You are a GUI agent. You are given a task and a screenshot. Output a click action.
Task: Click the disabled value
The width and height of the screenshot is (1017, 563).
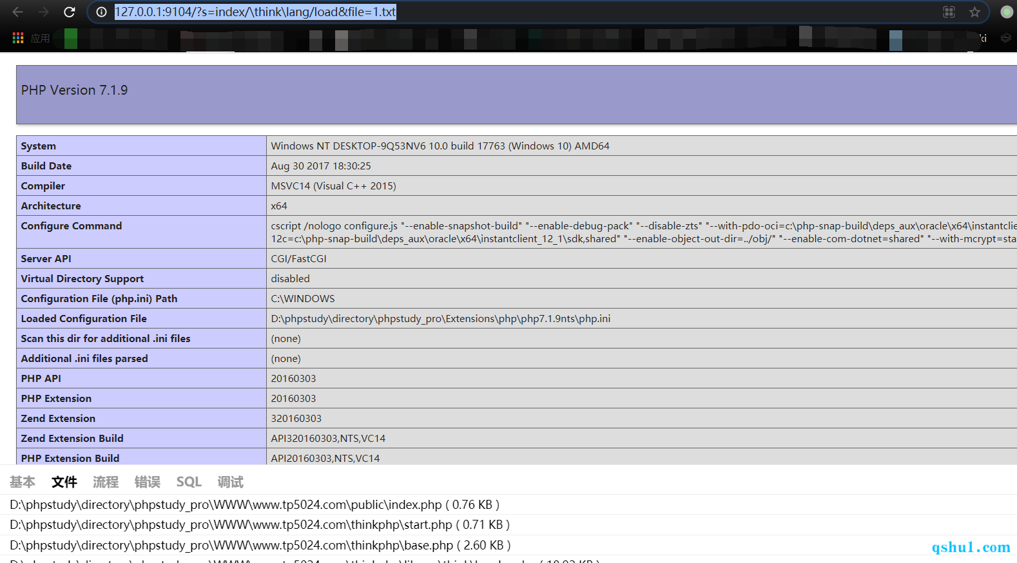(x=290, y=279)
